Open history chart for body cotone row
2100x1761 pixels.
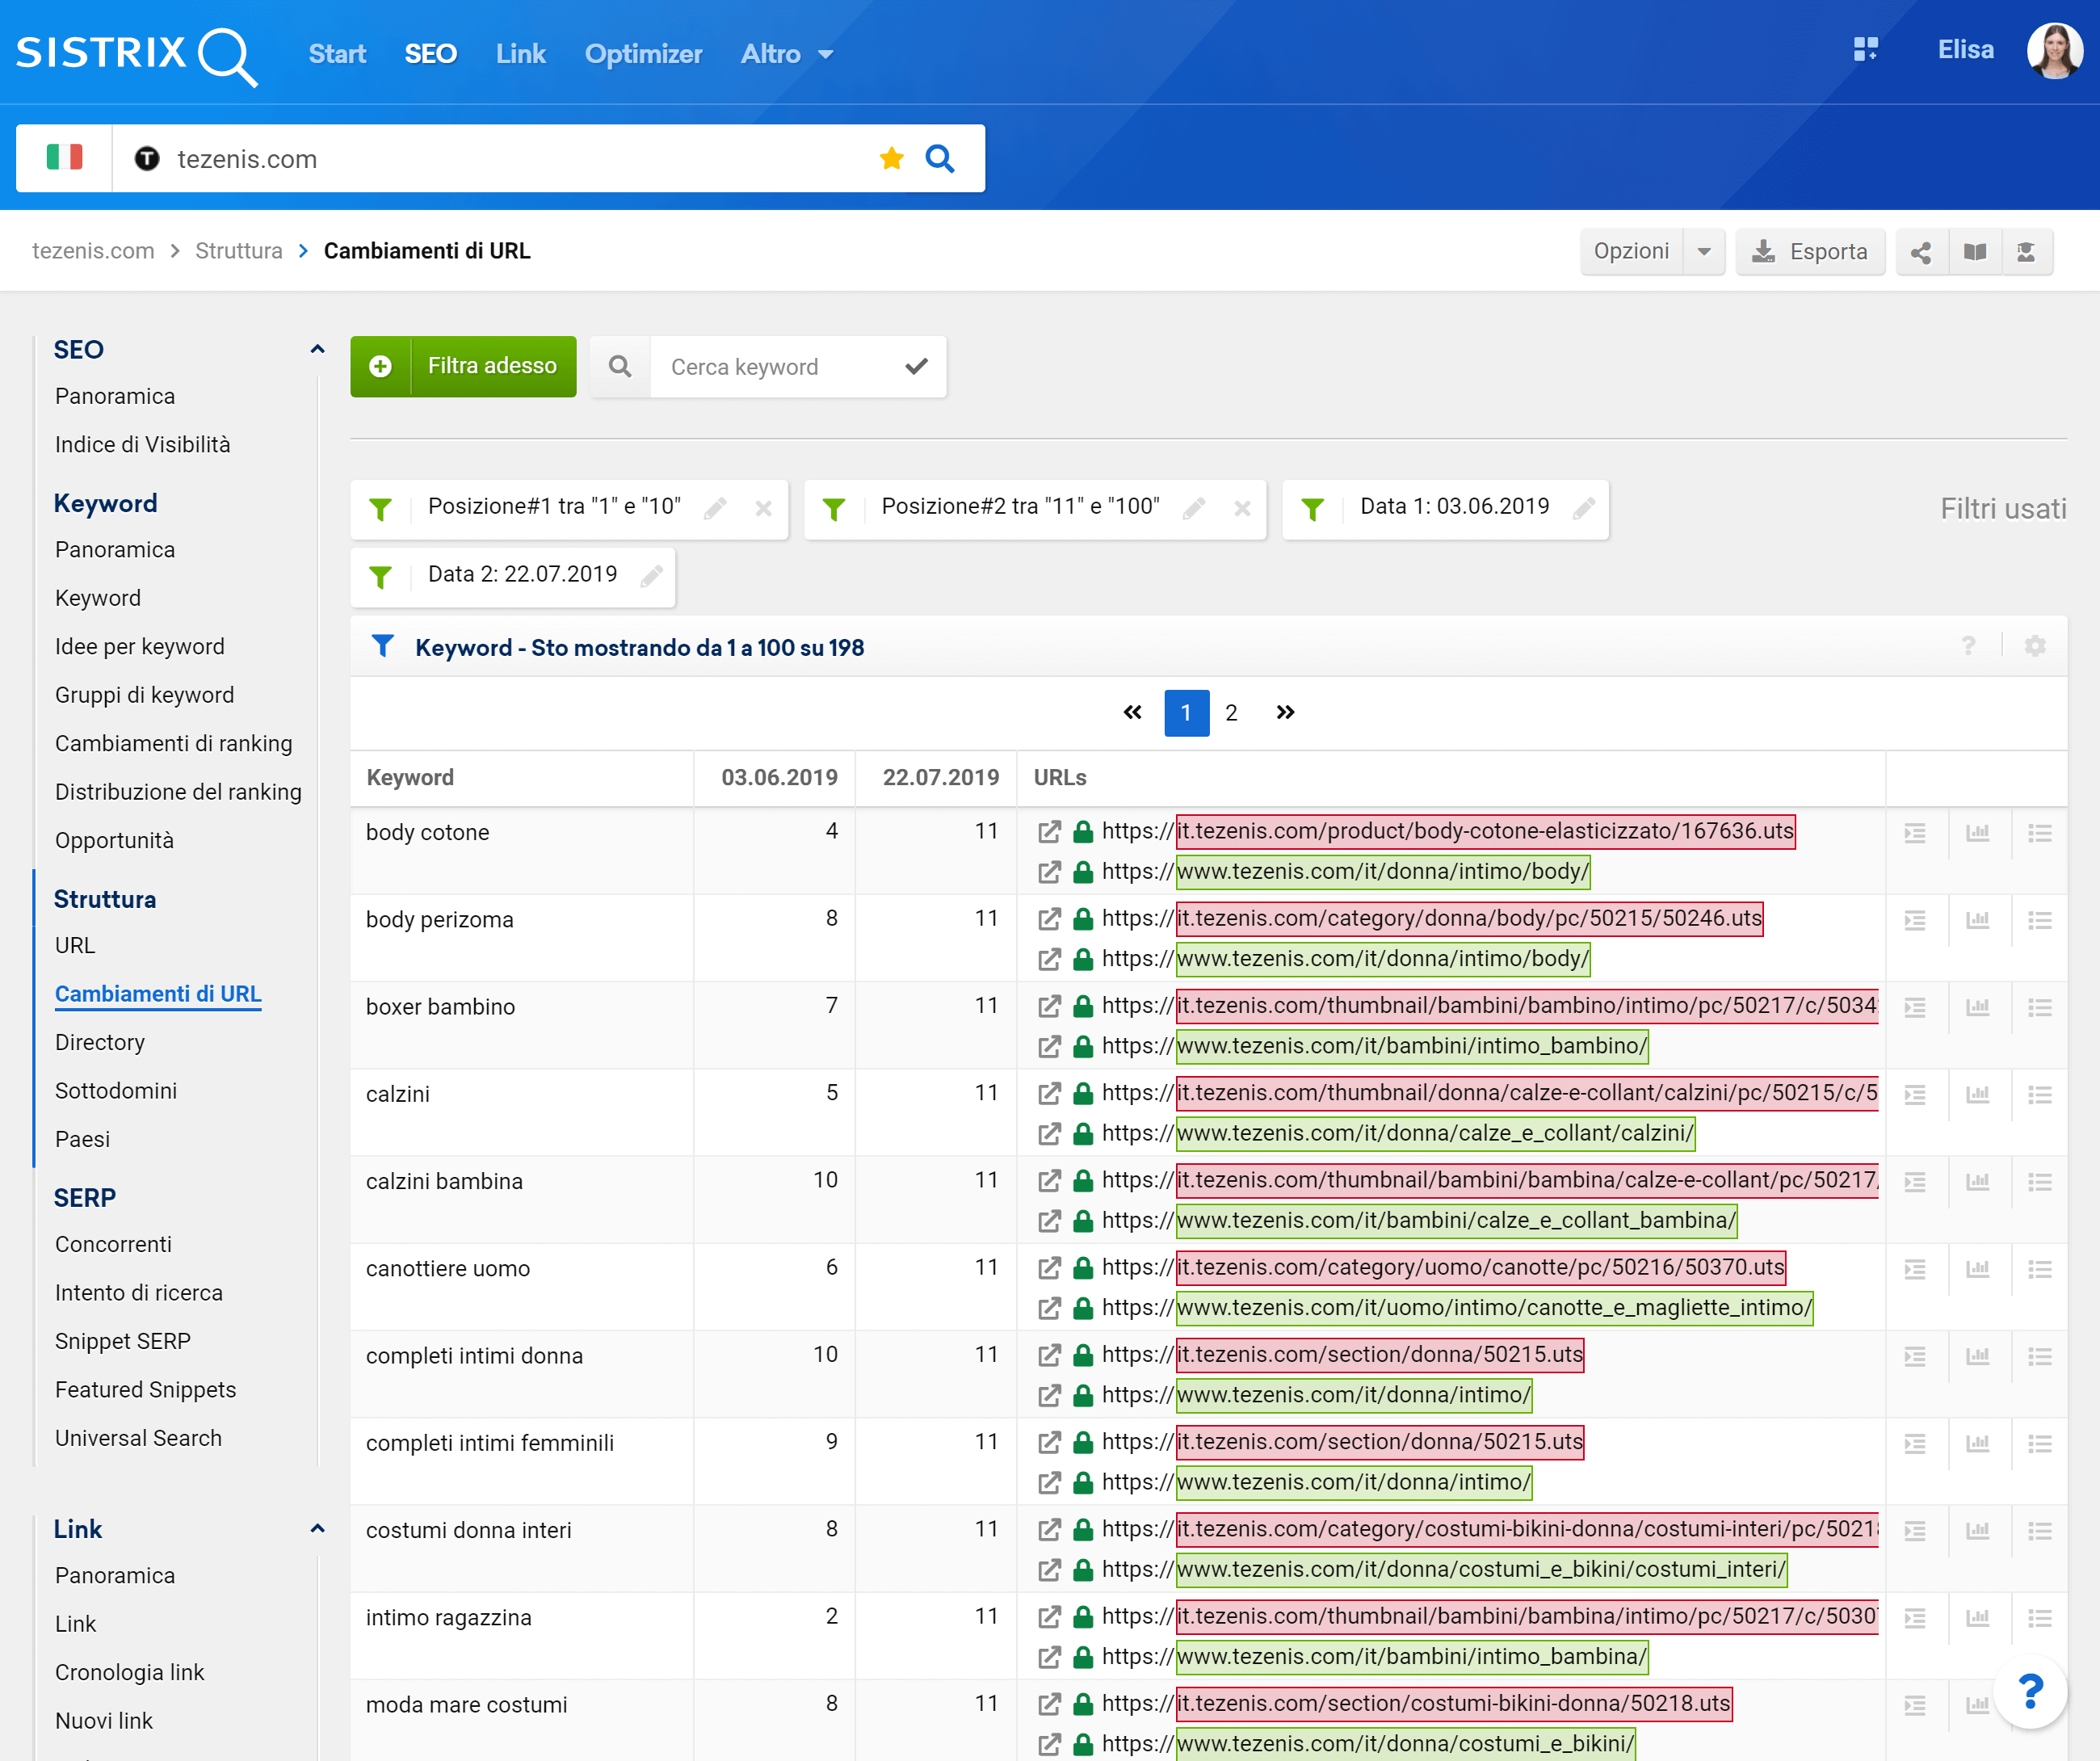point(1977,833)
